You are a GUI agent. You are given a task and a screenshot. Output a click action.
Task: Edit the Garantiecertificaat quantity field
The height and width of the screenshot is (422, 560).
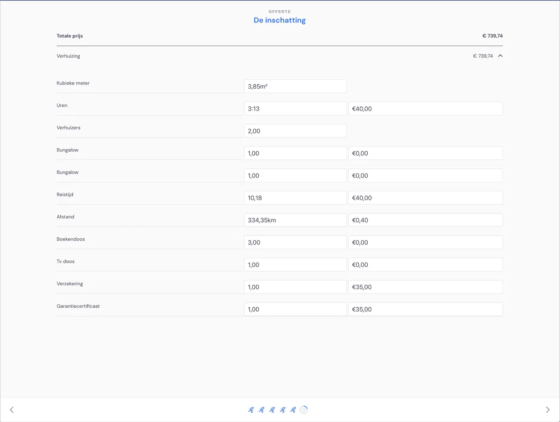click(295, 309)
